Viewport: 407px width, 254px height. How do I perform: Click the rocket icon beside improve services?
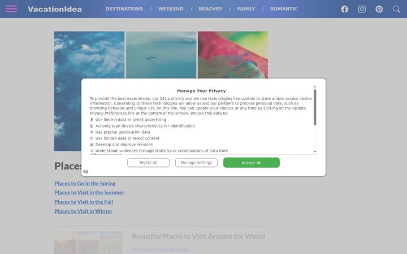click(x=92, y=144)
